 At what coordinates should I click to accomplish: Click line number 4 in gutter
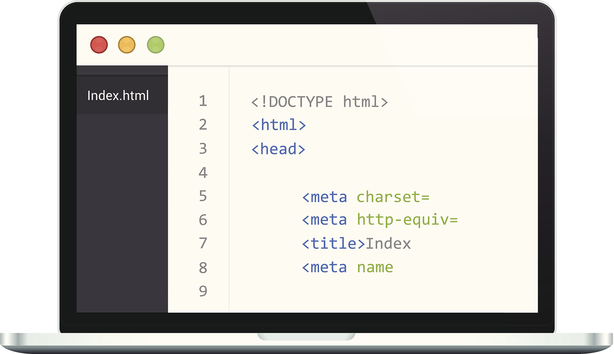tap(203, 173)
